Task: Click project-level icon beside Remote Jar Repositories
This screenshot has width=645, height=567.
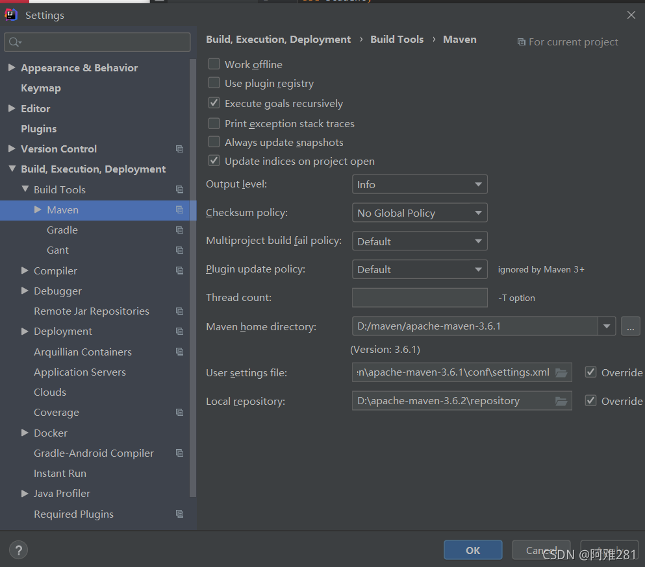Action: (179, 311)
